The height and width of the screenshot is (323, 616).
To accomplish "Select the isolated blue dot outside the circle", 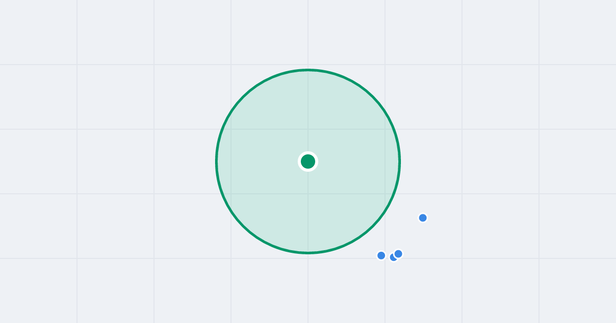I will (x=423, y=218).
